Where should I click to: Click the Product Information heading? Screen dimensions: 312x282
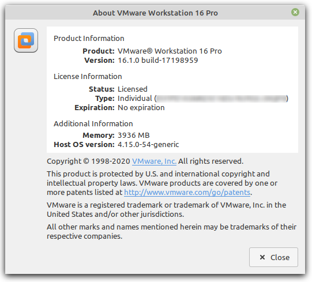pyautogui.click(x=89, y=39)
